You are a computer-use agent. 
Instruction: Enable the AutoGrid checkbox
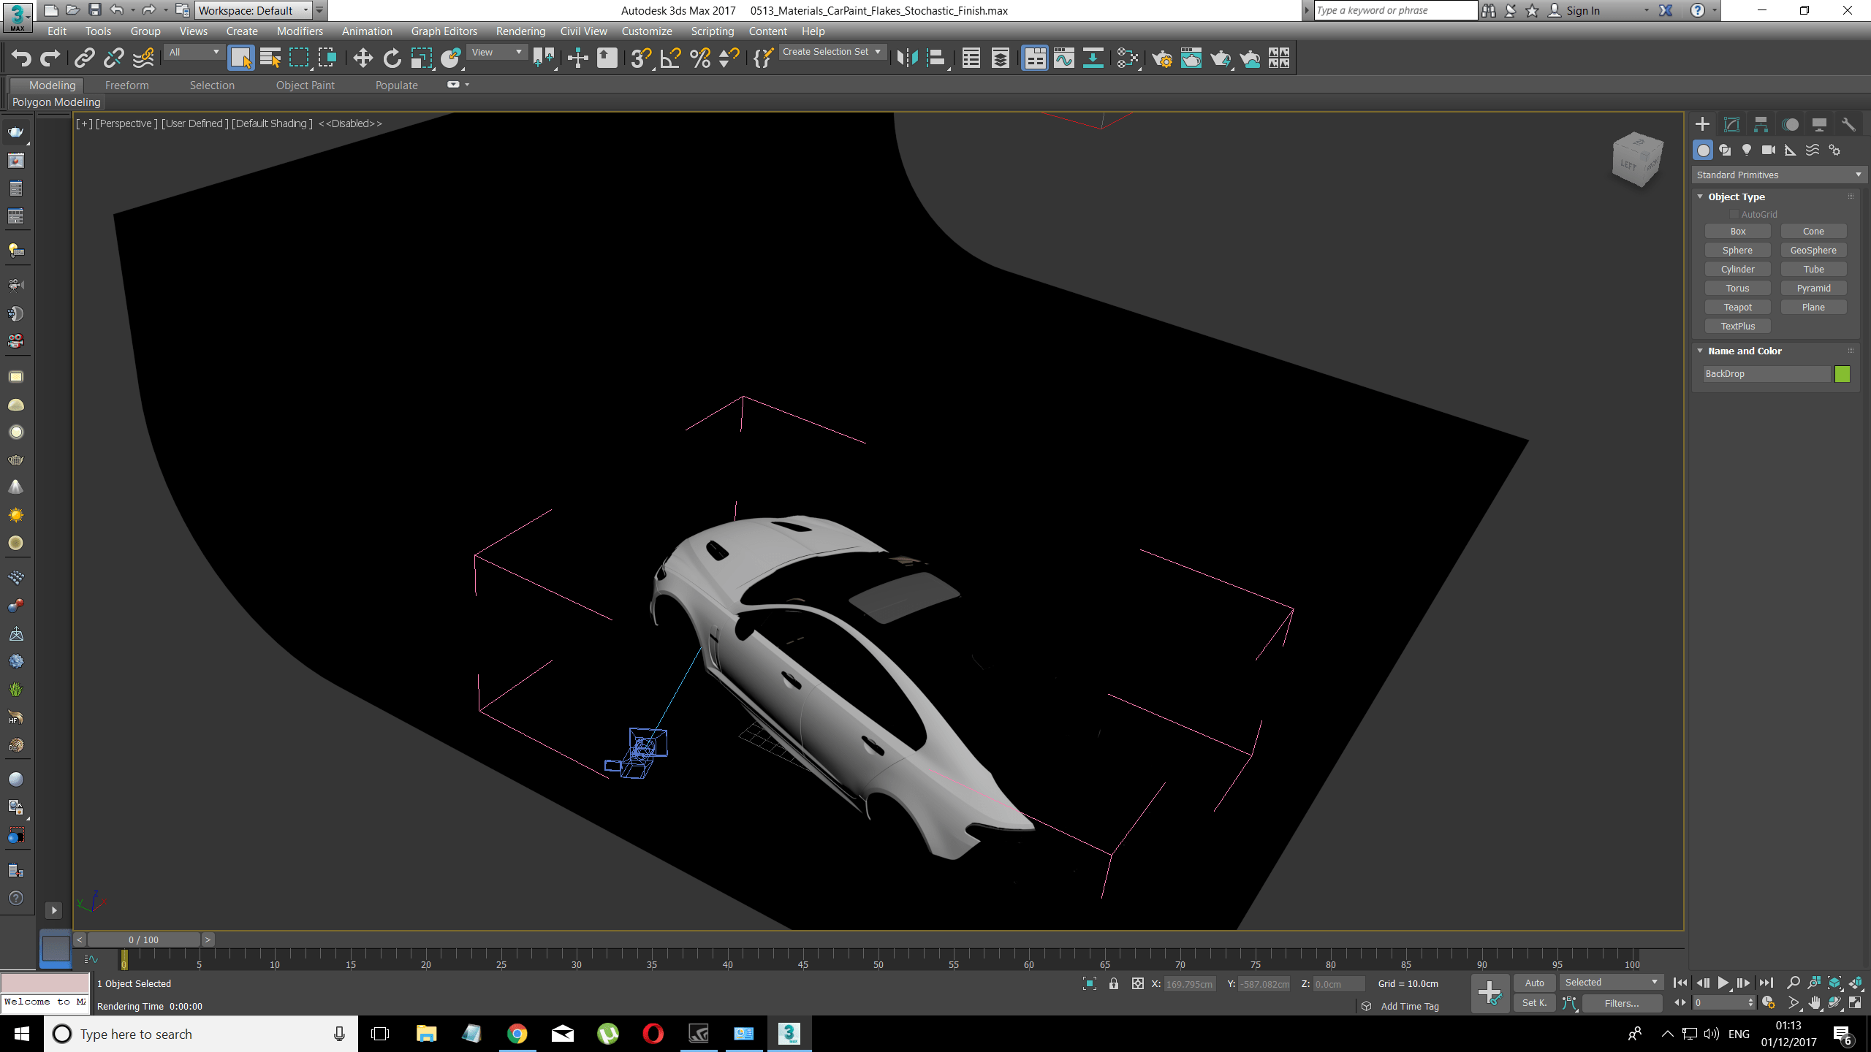click(x=1734, y=214)
